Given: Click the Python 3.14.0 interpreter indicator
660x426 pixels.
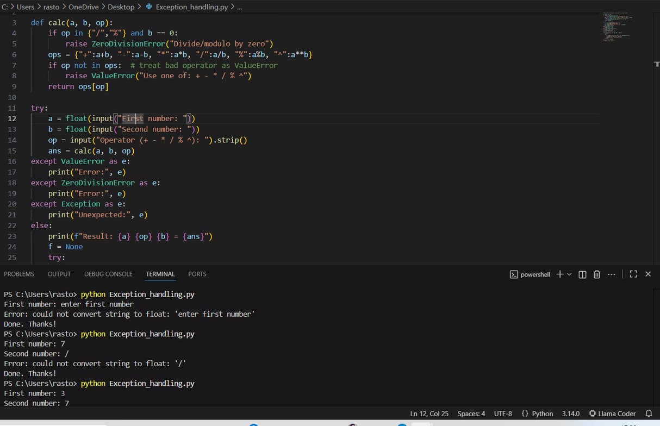Looking at the screenshot, I should pos(570,414).
